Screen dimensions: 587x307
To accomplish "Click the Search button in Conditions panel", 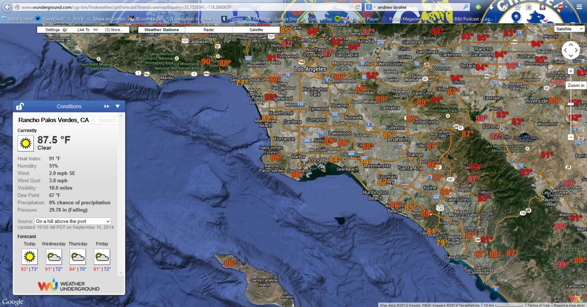I will click(107, 120).
